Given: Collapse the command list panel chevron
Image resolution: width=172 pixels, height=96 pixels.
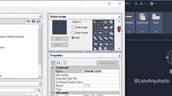Looking at the screenshot, I should coord(40,84).
